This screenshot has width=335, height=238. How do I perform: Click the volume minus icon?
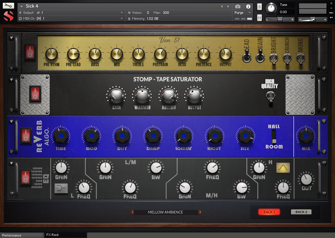300,19
